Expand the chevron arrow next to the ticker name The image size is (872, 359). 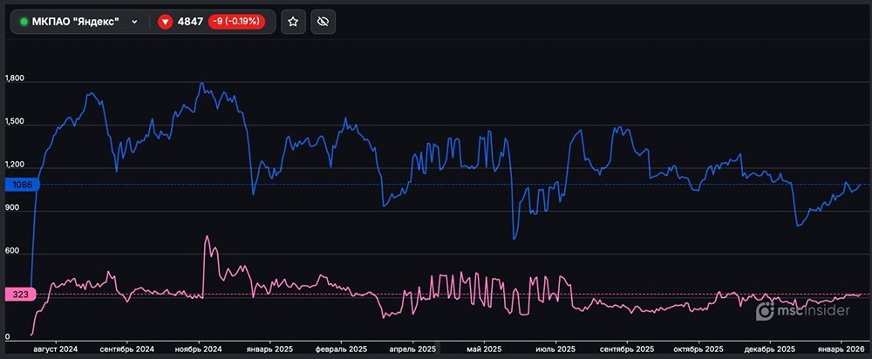click(x=134, y=22)
